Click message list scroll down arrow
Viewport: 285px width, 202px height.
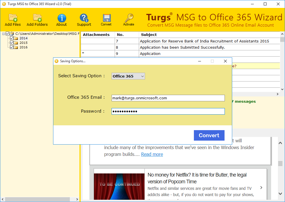point(282,89)
